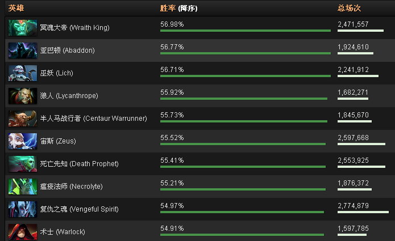395x241 pixels.
Task: Click the Zeus hero portrait icon
Action: click(23, 141)
